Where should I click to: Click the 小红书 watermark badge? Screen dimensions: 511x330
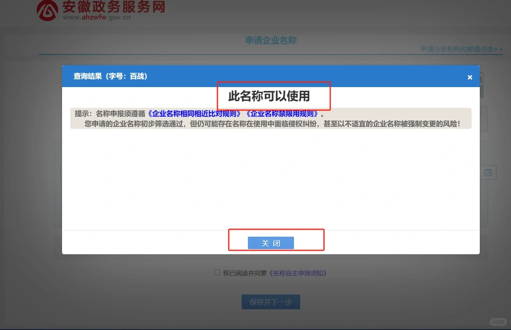[498, 322]
